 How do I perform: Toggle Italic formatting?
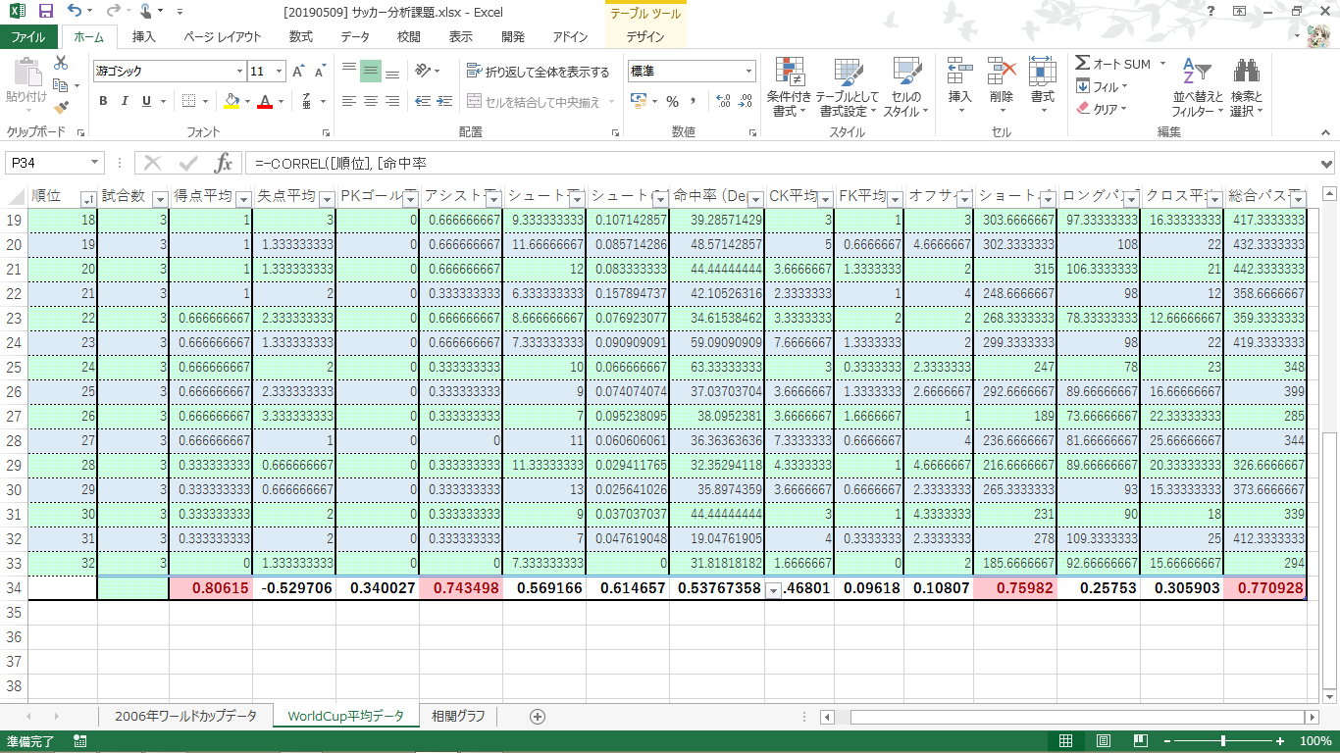pyautogui.click(x=125, y=101)
